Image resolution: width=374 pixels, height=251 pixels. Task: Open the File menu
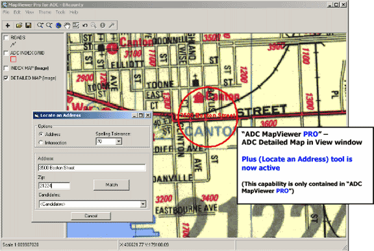pos(6,12)
